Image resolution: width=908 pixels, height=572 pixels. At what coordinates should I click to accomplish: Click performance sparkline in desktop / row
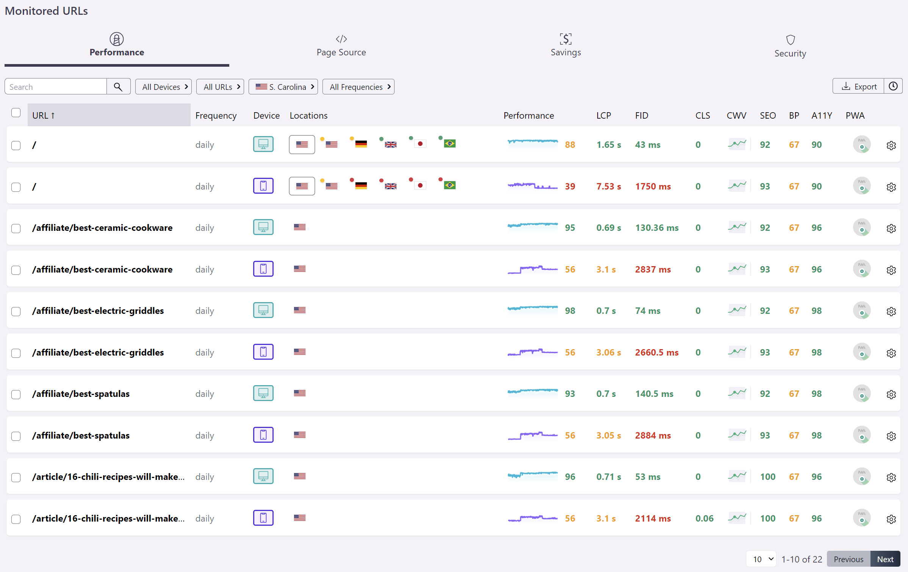[532, 142]
